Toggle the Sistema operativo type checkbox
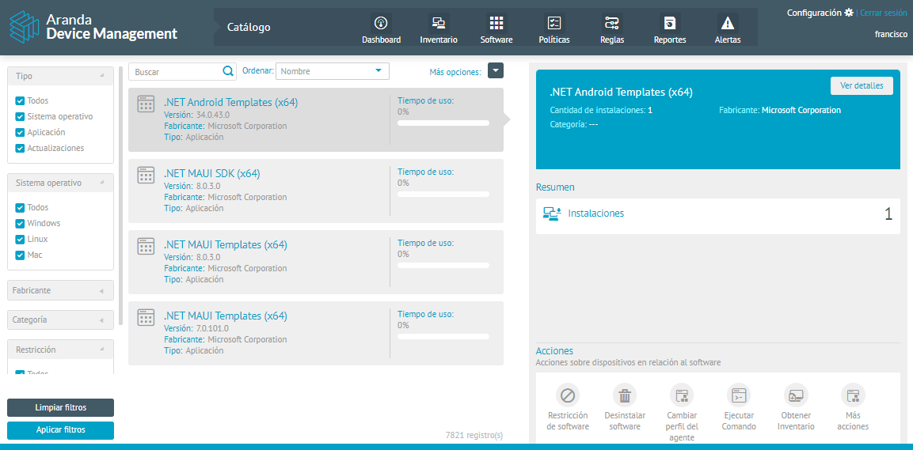The image size is (913, 450). click(20, 116)
